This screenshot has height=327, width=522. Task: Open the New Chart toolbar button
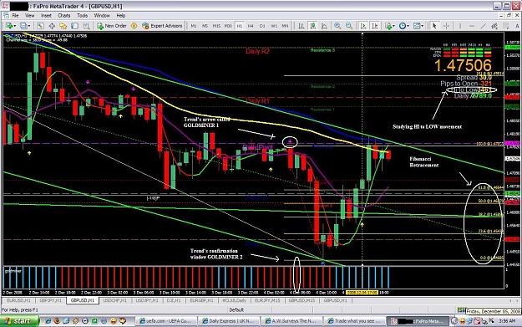click(10, 26)
